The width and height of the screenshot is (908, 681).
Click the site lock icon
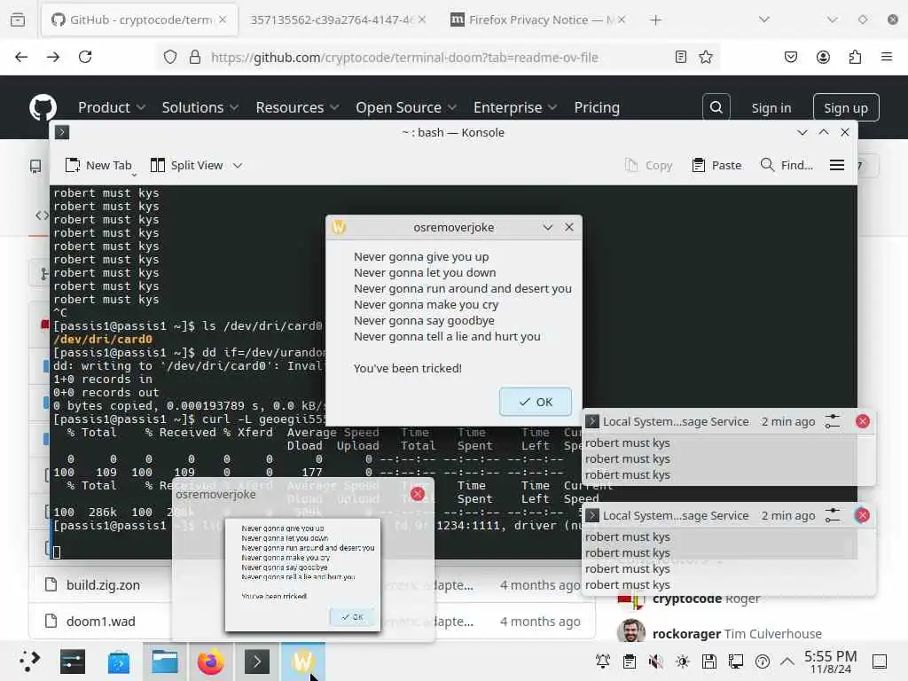point(195,57)
